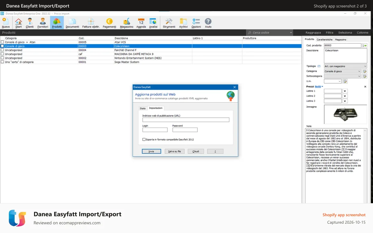This screenshot has height=233, width=373.
Task: Click the edit icon next to Categoria
Action: click(365, 71)
